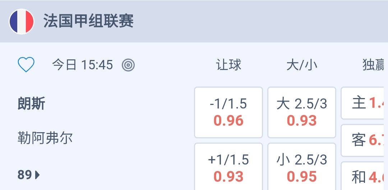Click the 今日 15:45 match time
This screenshot has height=190, width=388.
(82, 65)
